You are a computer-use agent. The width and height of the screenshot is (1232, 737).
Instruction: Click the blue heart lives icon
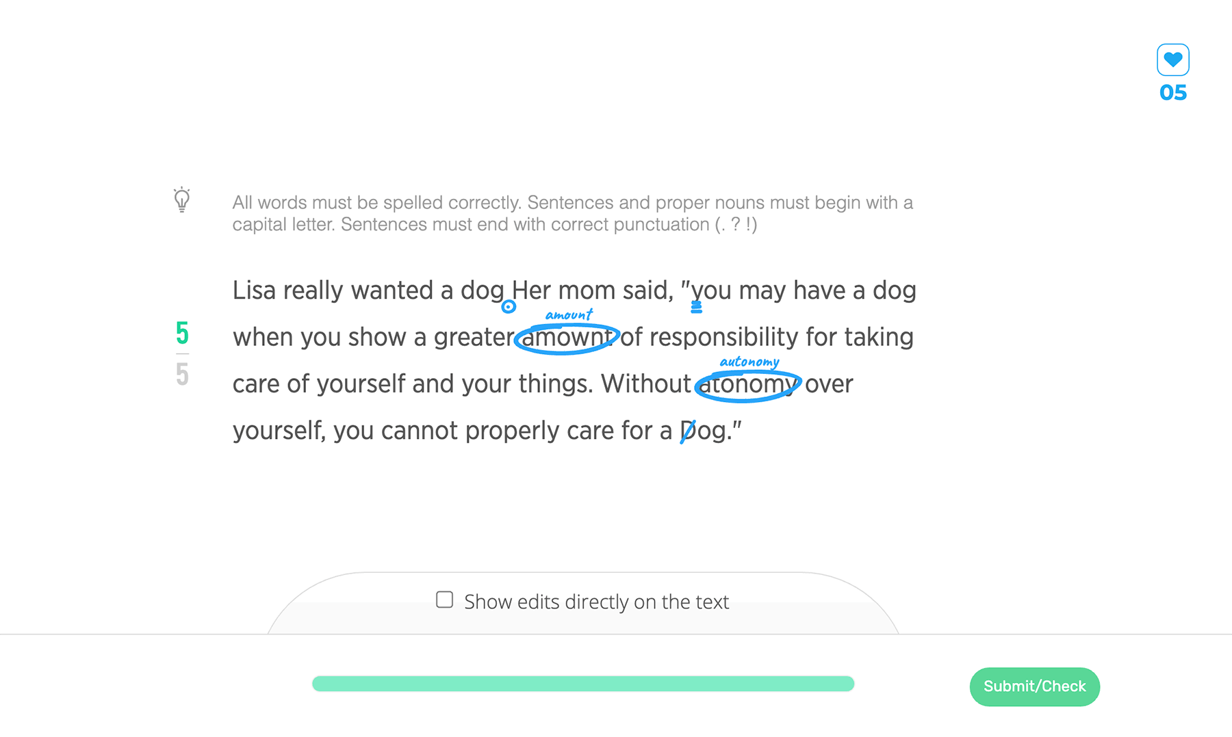click(1172, 59)
